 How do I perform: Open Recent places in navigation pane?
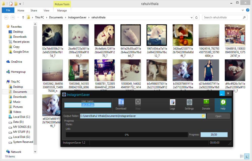(x=21, y=42)
